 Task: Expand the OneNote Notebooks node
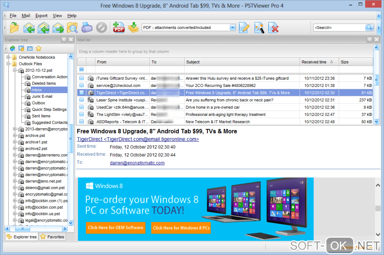click(x=8, y=57)
